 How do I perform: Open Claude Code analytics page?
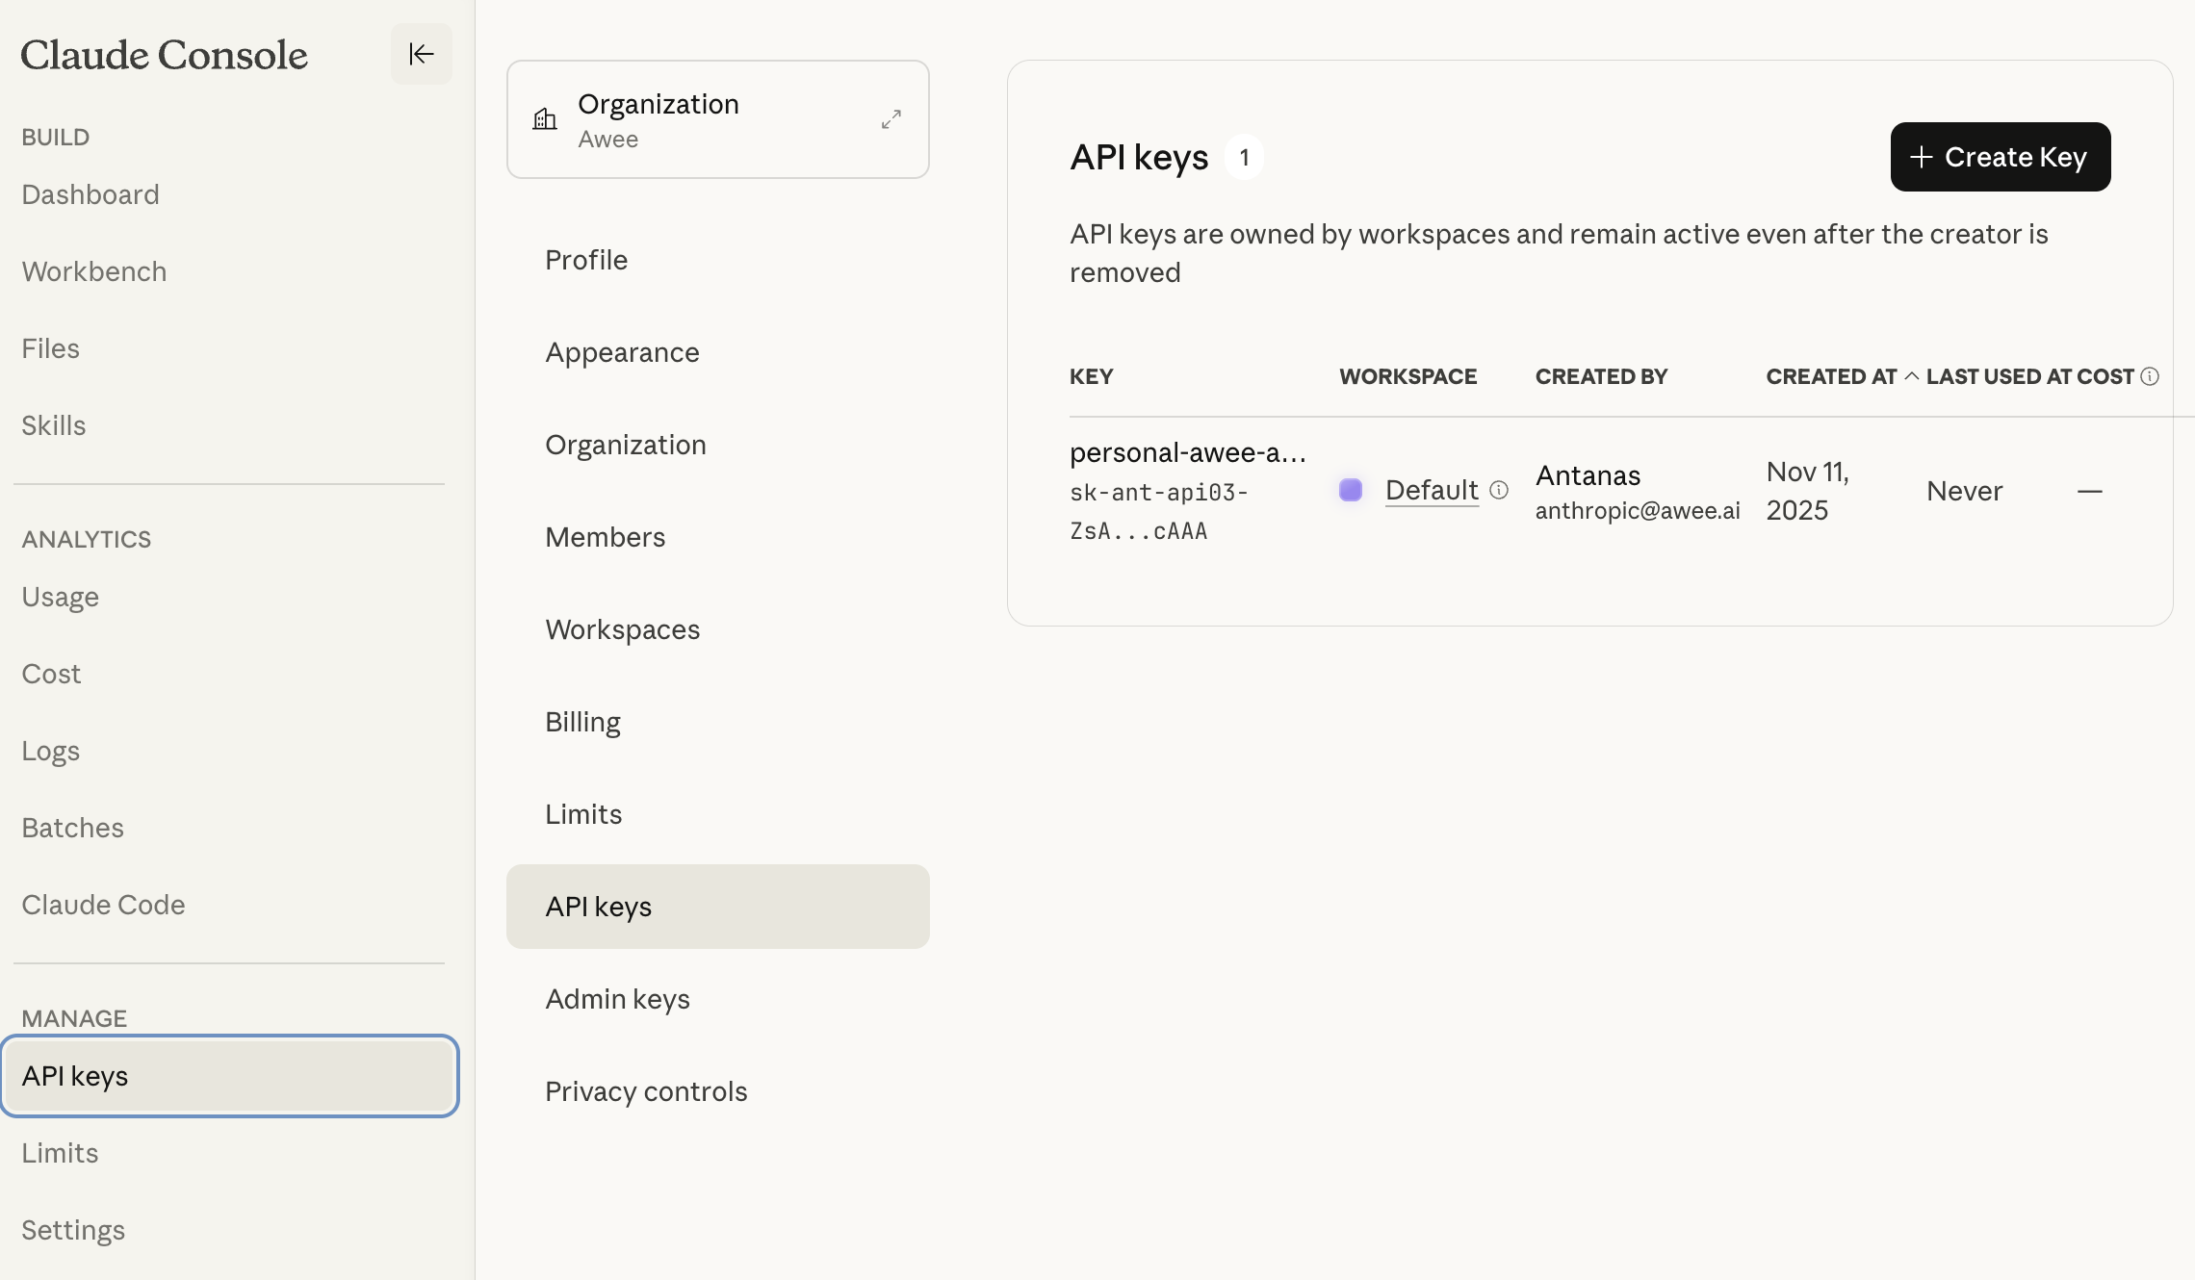pyautogui.click(x=103, y=905)
